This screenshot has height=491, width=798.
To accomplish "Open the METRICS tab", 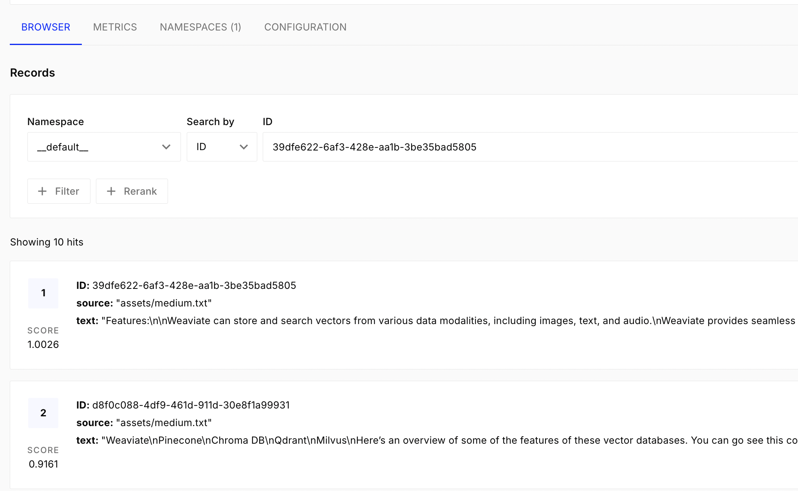I will (x=115, y=27).
